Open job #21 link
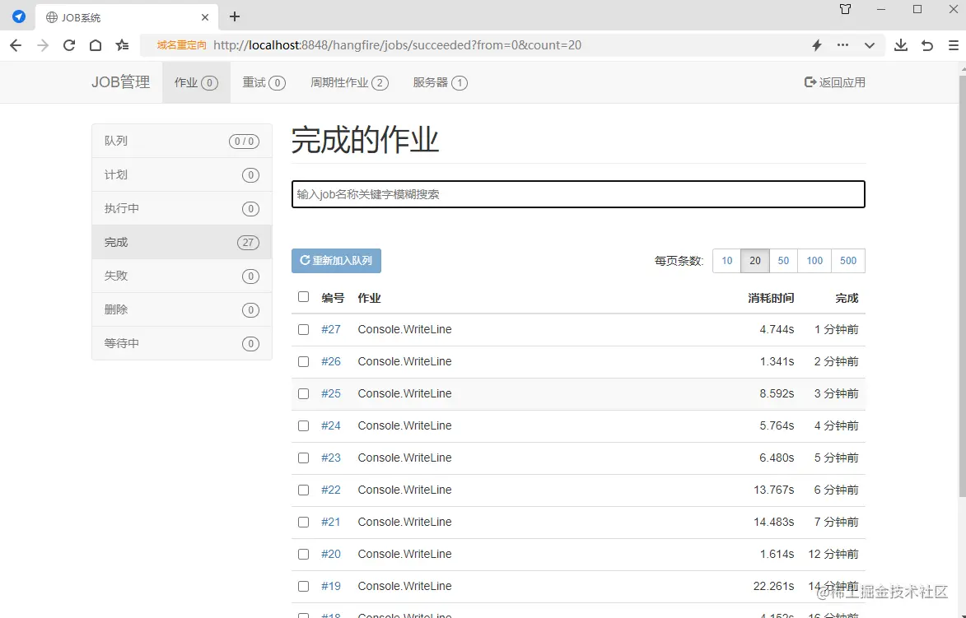The height and width of the screenshot is (618, 966). (x=331, y=522)
